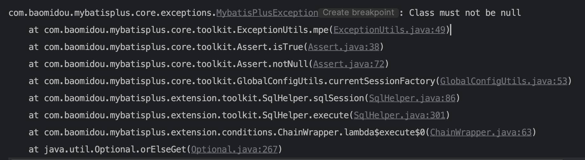The height and width of the screenshot is (160, 585).
Task: Open the ExceptionUtils.java:49 link
Action: (389, 30)
